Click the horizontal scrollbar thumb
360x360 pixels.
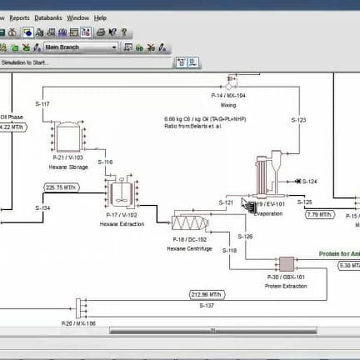pyautogui.click(x=213, y=331)
